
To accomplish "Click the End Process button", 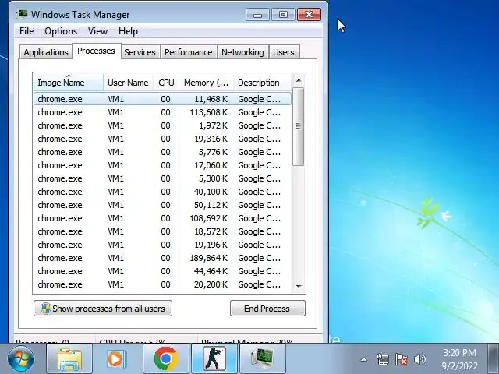I will (267, 309).
